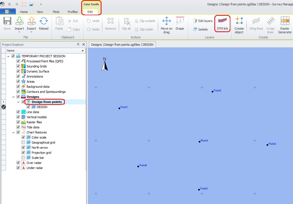Select the Tide data tree item
Image resolution: width=293 pixels, height=204 pixels.
click(x=33, y=127)
